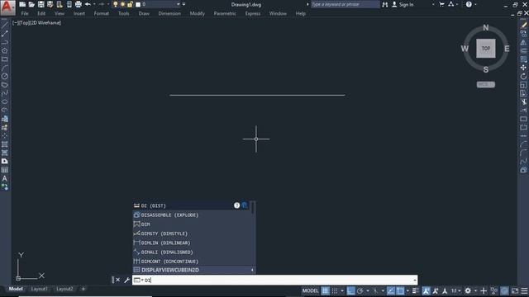This screenshot has height=297, width=529.
Task: Click the layer color swatch
Action: 138,4
